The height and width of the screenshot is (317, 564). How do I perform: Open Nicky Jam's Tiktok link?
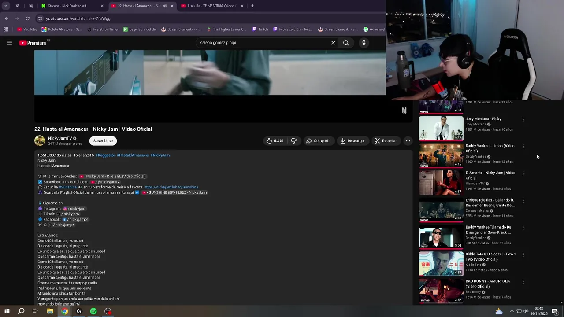pos(68,214)
